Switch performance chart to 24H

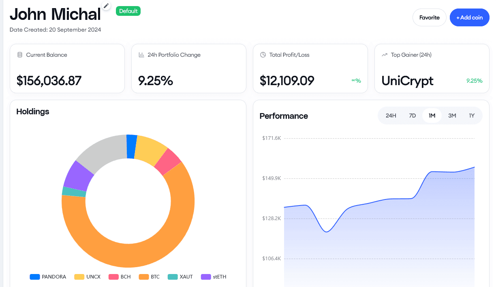[391, 116]
